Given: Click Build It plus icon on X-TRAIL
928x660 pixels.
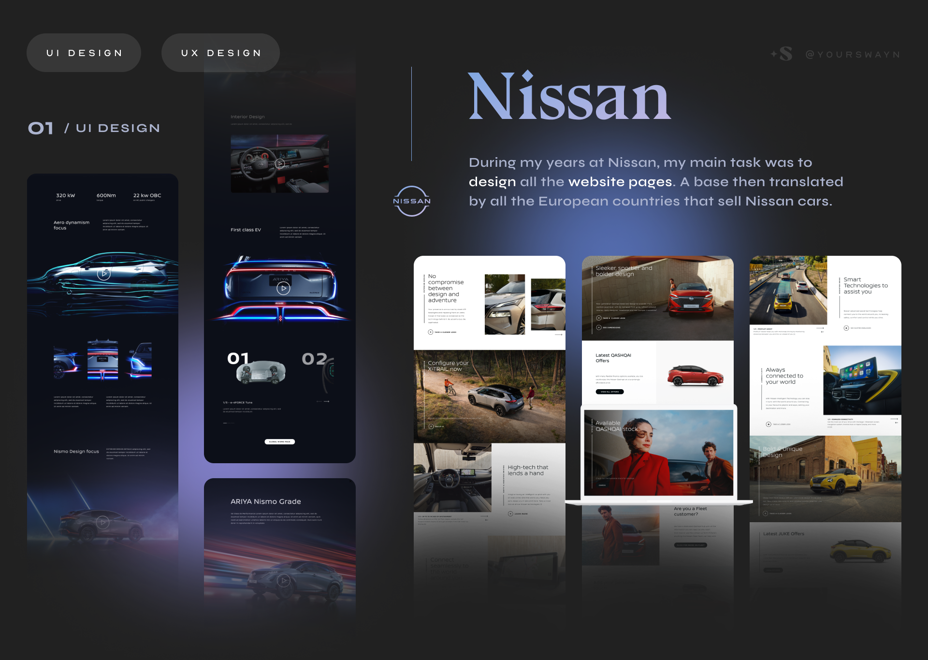Looking at the screenshot, I should pos(431,426).
